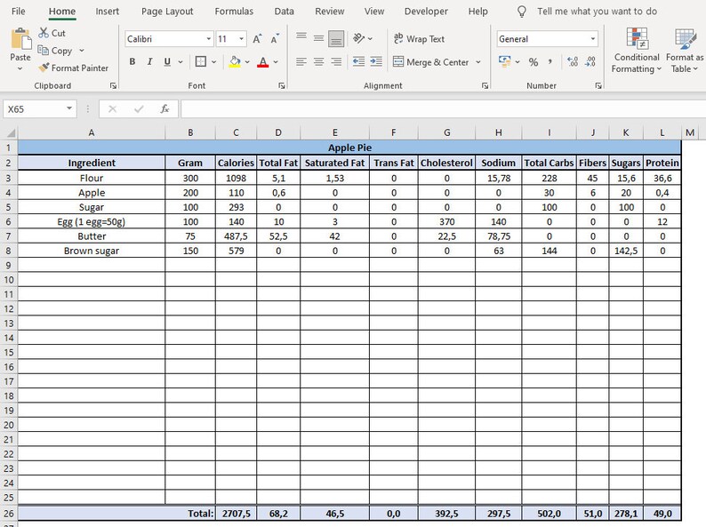706x527 pixels.
Task: Click the Merge & Center button
Action: coord(430,61)
